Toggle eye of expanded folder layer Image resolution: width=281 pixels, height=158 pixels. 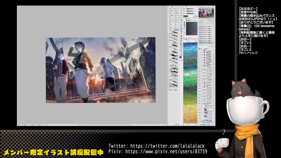[199, 104]
